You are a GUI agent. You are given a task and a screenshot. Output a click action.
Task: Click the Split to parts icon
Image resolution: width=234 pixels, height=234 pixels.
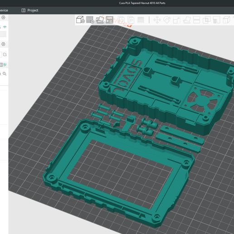pyautogui.click(x=131, y=20)
